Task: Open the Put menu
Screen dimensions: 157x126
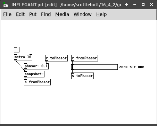Action: (33, 14)
